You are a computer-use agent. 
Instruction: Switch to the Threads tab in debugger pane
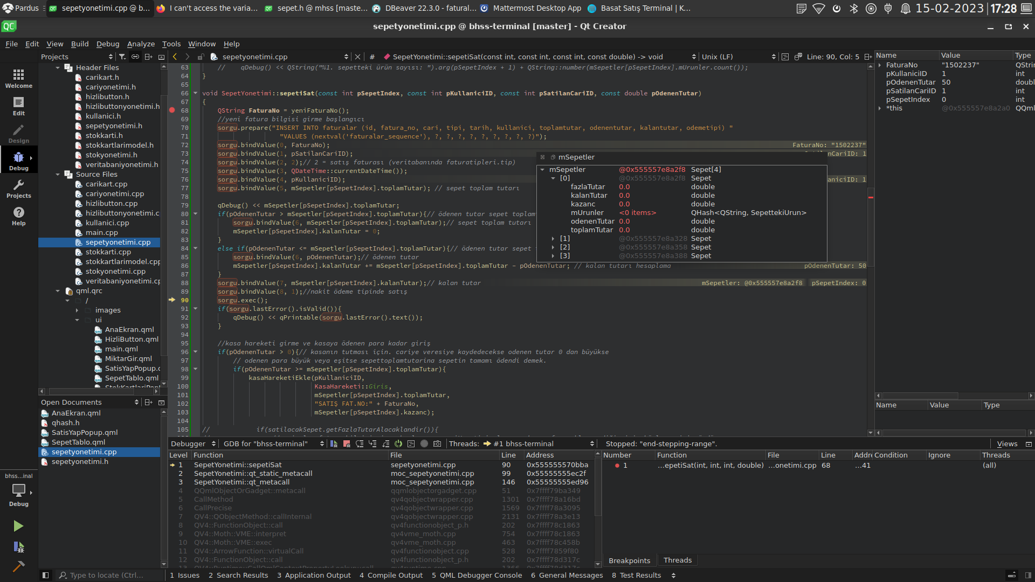coord(677,560)
